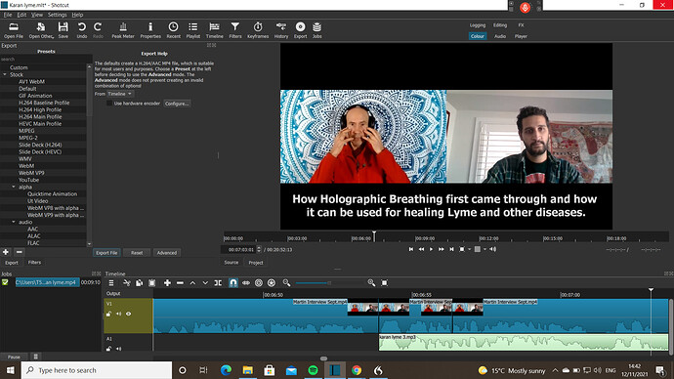The height and width of the screenshot is (379, 674).
Task: Open the View menu
Action: (37, 15)
